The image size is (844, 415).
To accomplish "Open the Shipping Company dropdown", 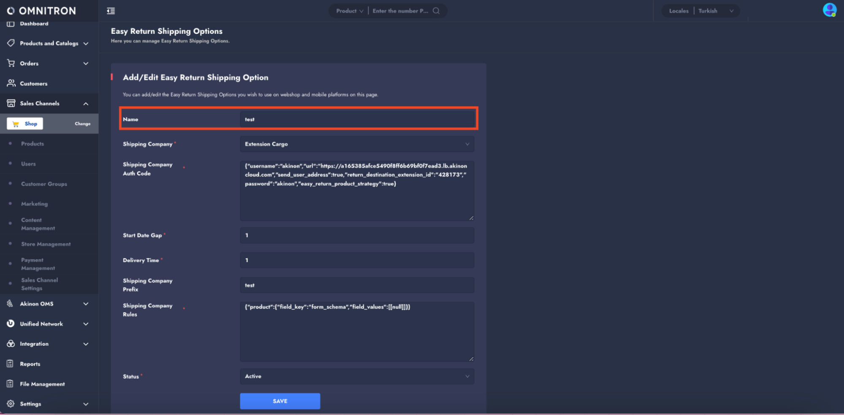I will (357, 144).
